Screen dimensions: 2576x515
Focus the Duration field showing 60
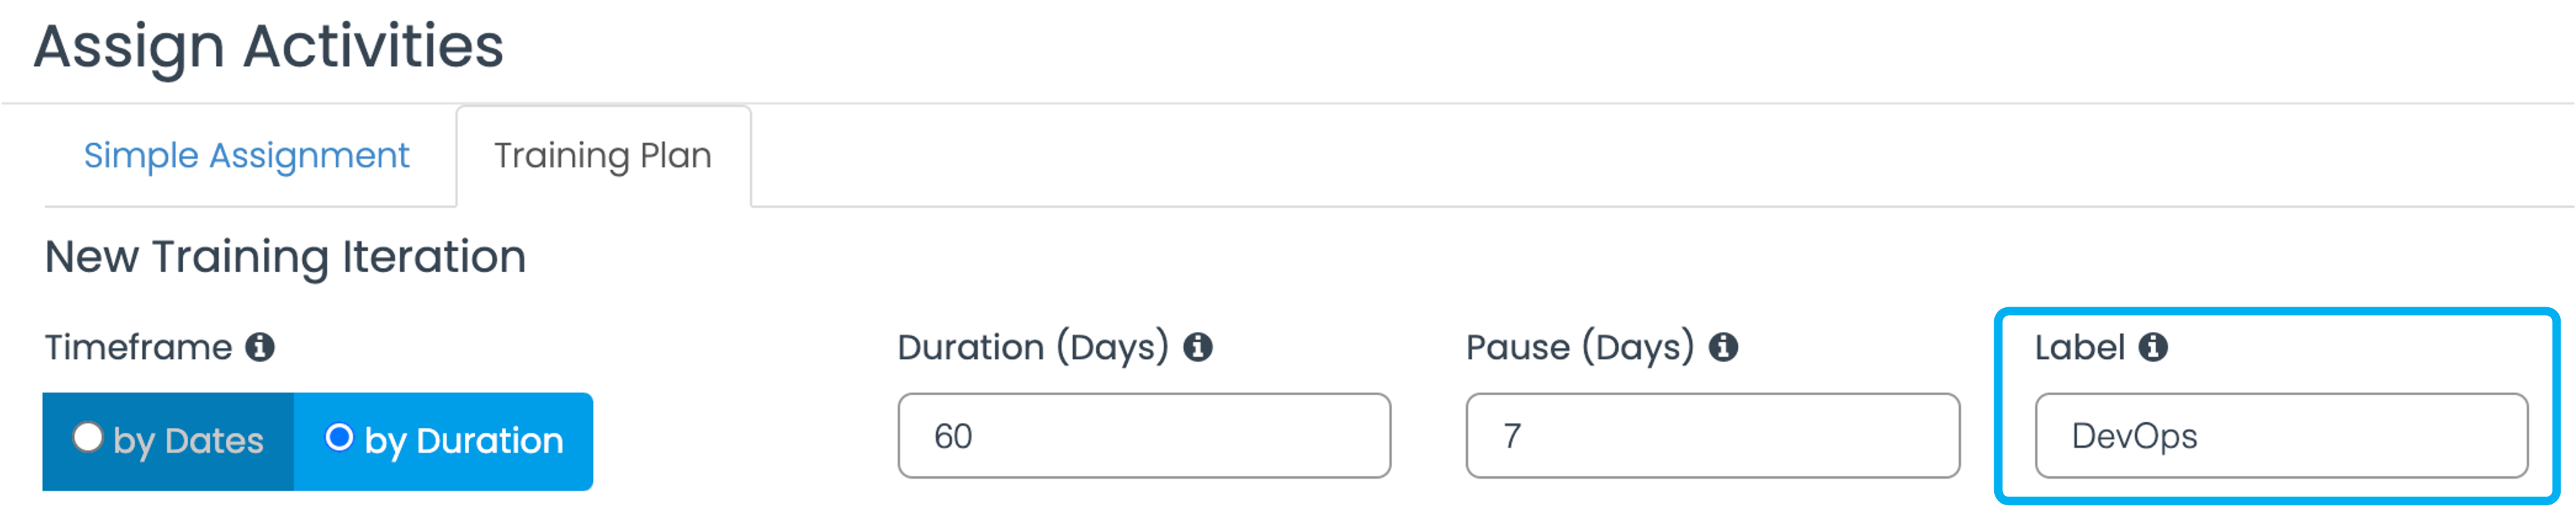point(1144,436)
